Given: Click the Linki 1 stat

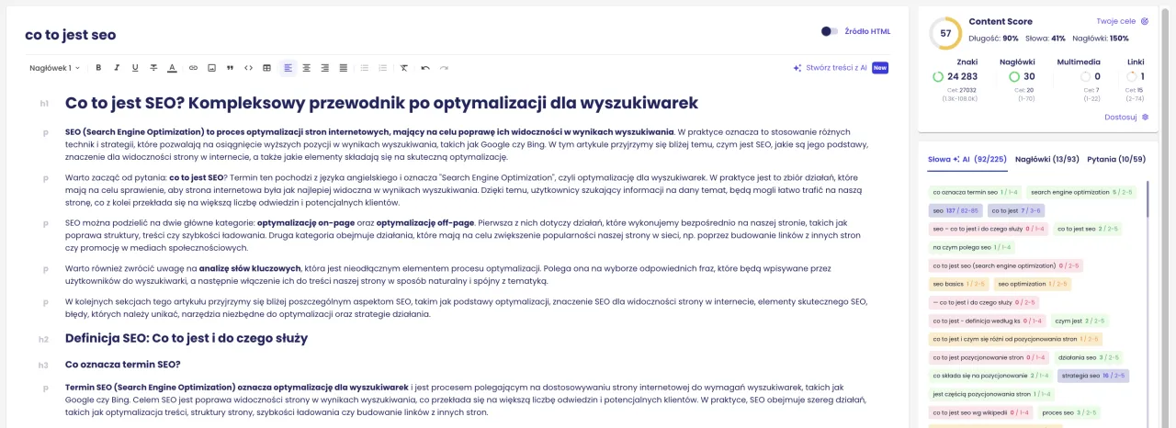Looking at the screenshot, I should click(x=1136, y=76).
